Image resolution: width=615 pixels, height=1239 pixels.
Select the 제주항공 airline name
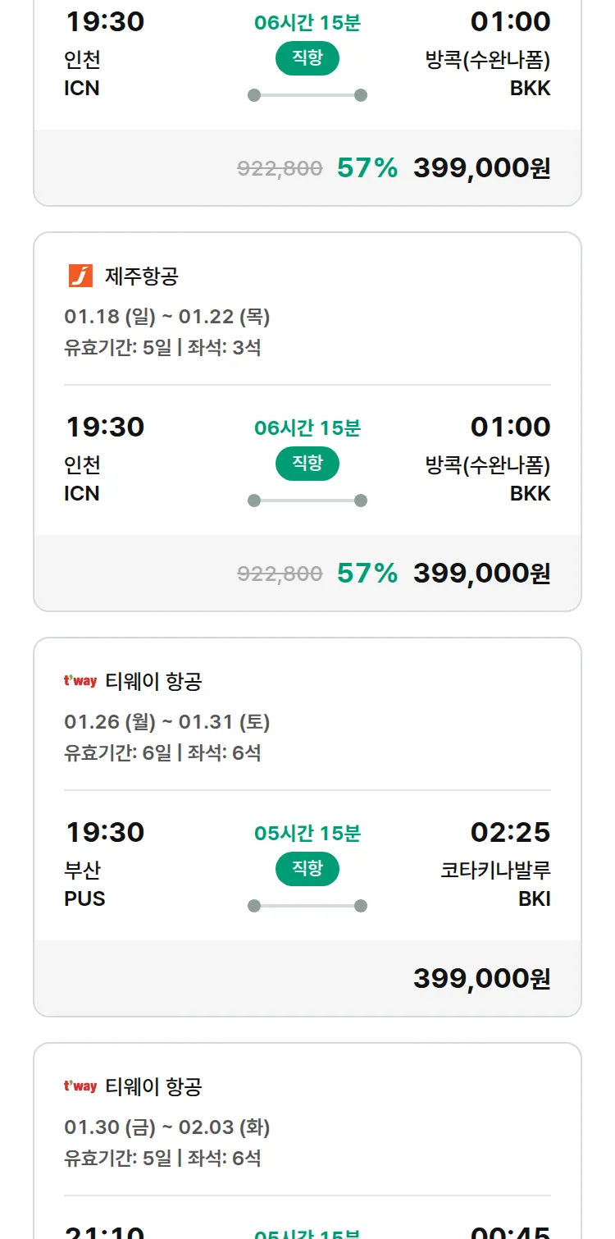pyautogui.click(x=141, y=277)
